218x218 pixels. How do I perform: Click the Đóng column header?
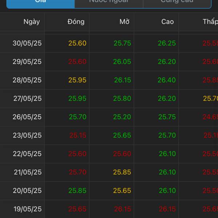[x=76, y=22]
